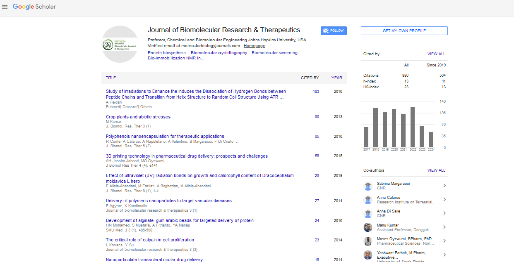This screenshot has width=514, height=262.
Task: View the 27 citations count
Action: [317, 201]
